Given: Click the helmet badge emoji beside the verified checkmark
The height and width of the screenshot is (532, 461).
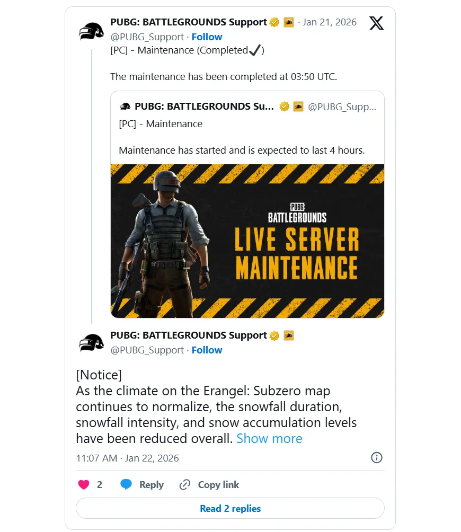Looking at the screenshot, I should pos(288,22).
